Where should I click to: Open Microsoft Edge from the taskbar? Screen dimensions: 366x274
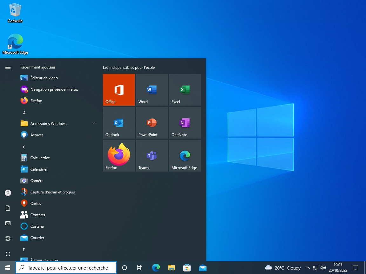click(156, 268)
